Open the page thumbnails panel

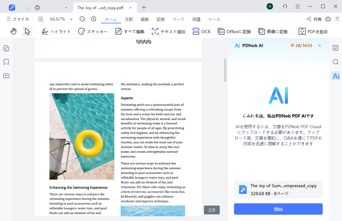[x=6, y=48]
